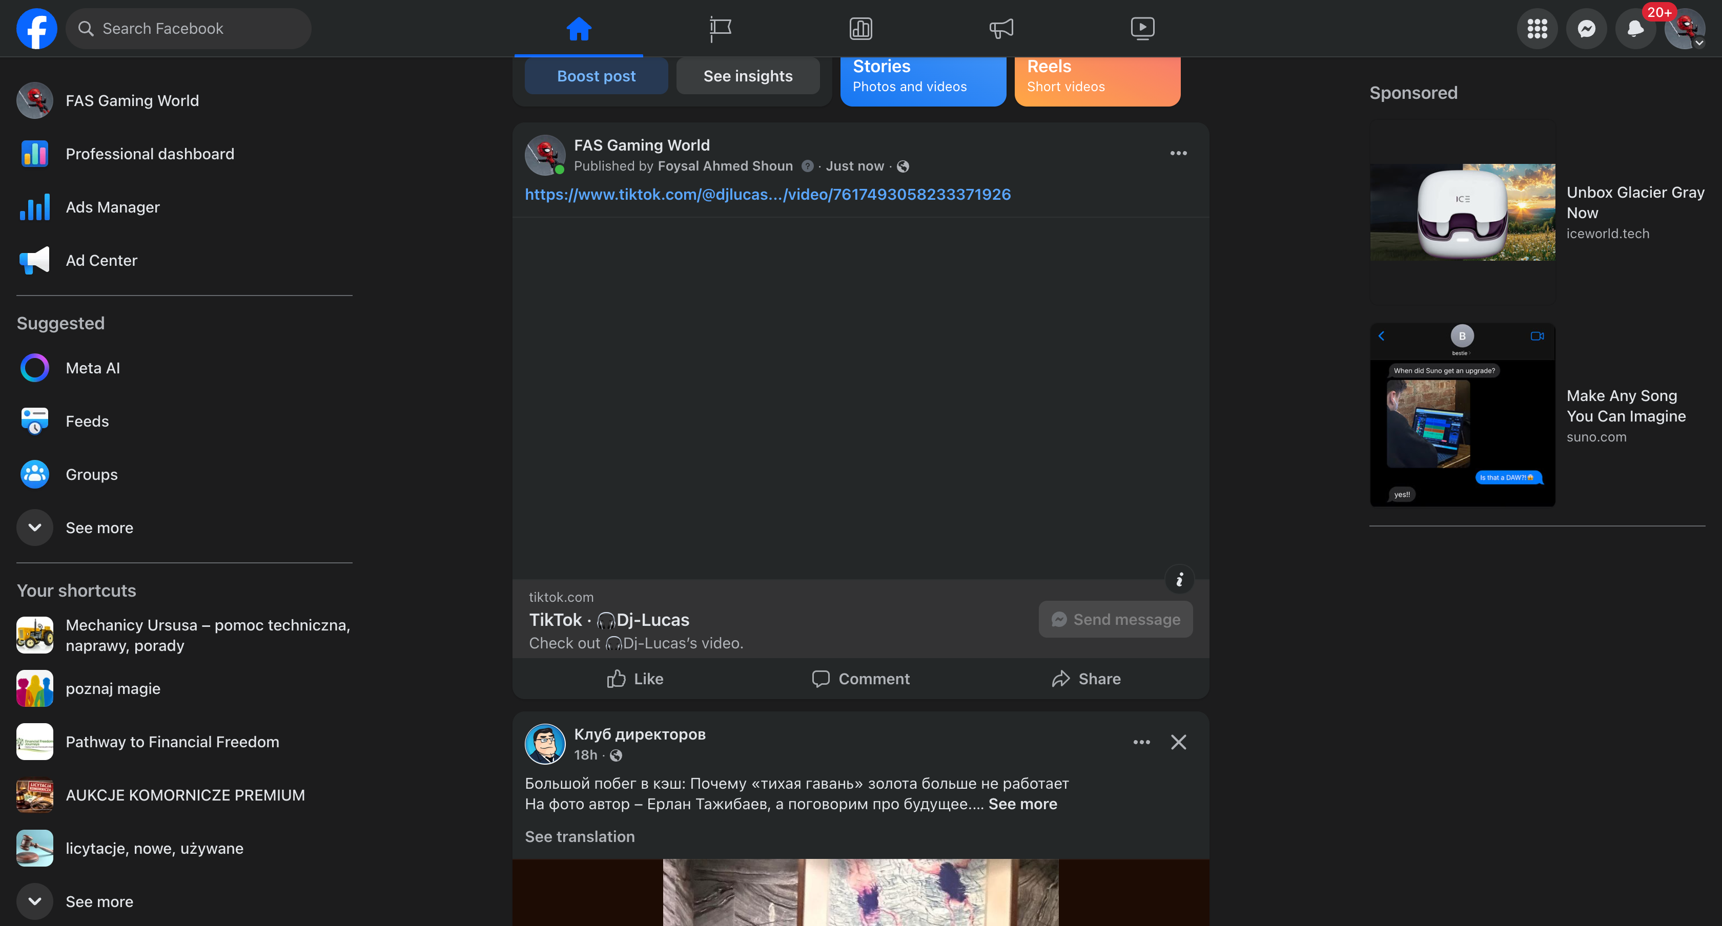The height and width of the screenshot is (926, 1722).
Task: Click the Facebook logo
Action: pos(37,29)
